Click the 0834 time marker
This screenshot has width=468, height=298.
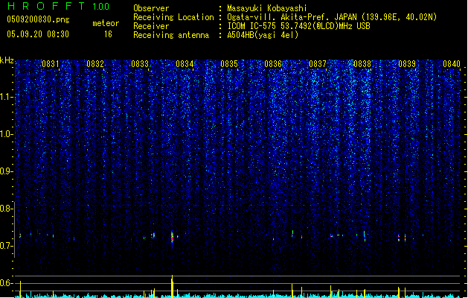tap(185, 64)
